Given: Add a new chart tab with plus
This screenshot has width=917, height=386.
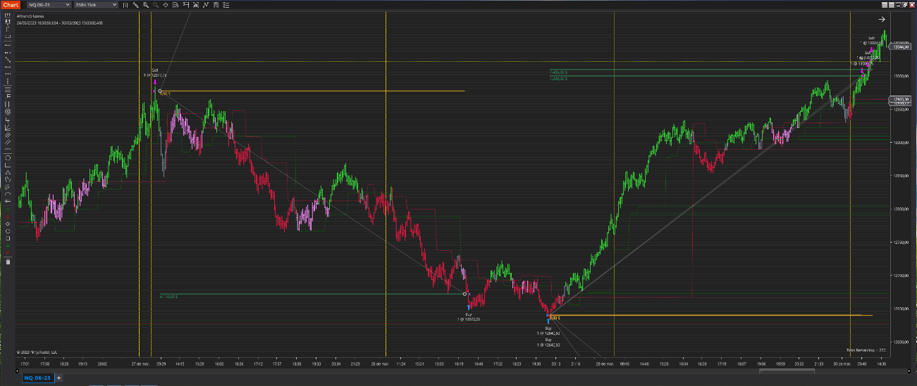Looking at the screenshot, I should pos(59,378).
